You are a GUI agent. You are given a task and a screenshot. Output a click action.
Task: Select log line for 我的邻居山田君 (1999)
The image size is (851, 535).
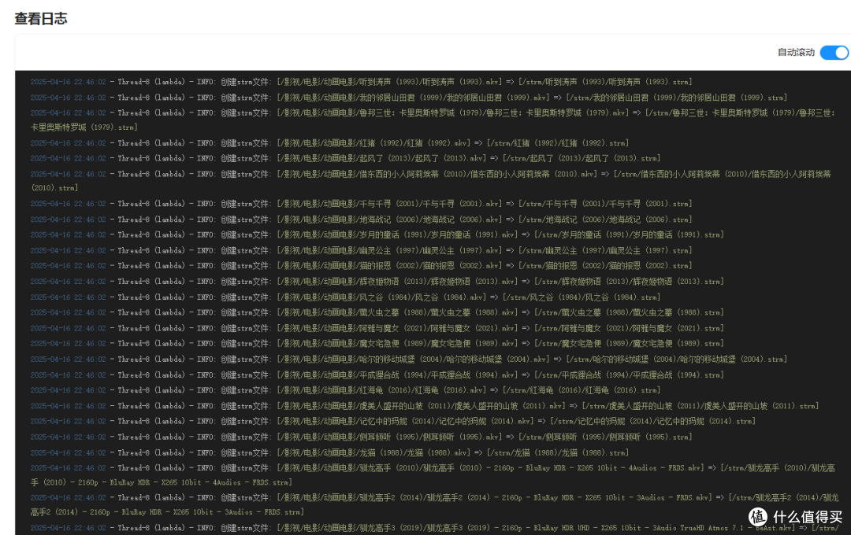coord(409,98)
